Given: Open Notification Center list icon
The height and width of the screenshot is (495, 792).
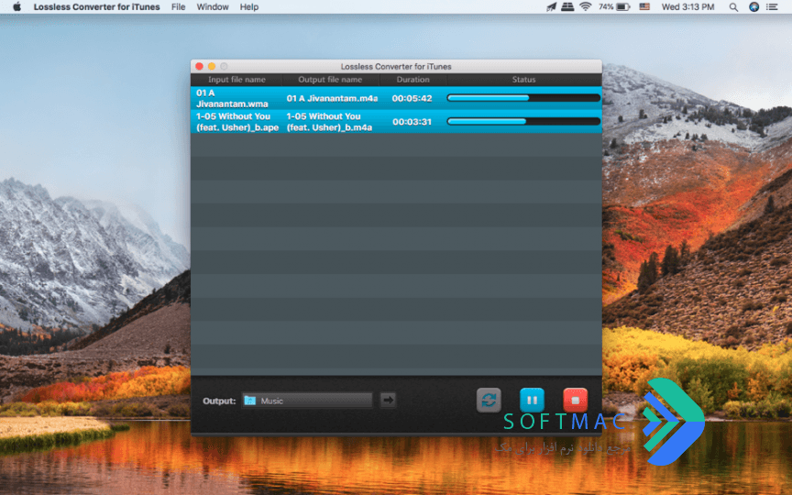Looking at the screenshot, I should coord(772,7).
